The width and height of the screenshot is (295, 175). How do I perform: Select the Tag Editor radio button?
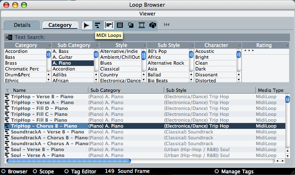coord(67,171)
